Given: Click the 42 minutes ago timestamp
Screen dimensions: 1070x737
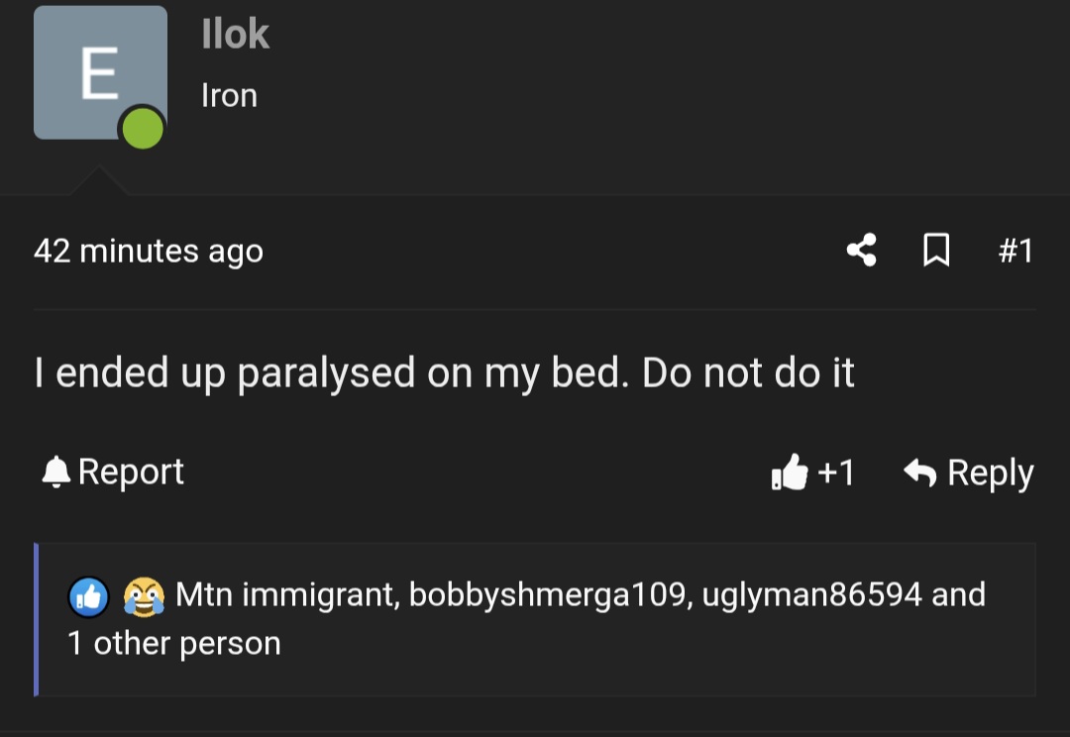Looking at the screenshot, I should (x=150, y=251).
